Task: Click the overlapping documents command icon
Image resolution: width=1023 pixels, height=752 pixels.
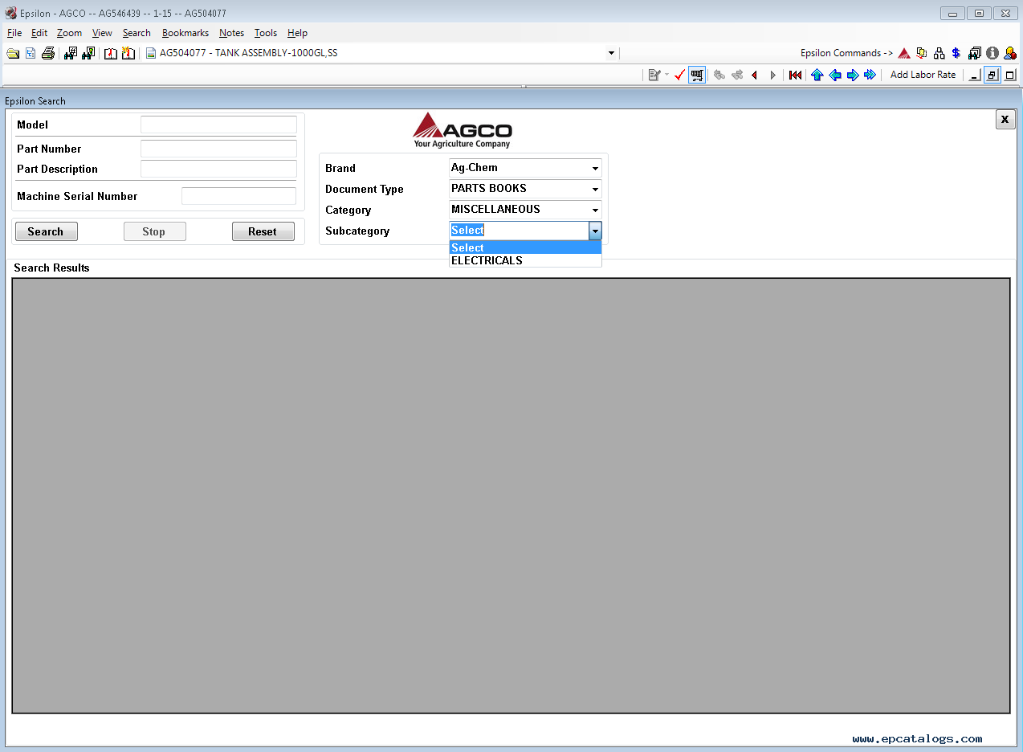Action: pyautogui.click(x=922, y=53)
